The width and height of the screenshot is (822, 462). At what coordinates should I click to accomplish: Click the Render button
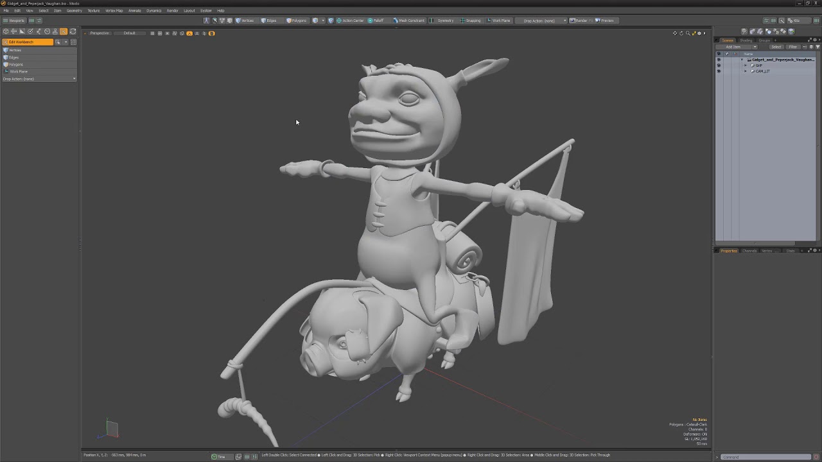(579, 21)
